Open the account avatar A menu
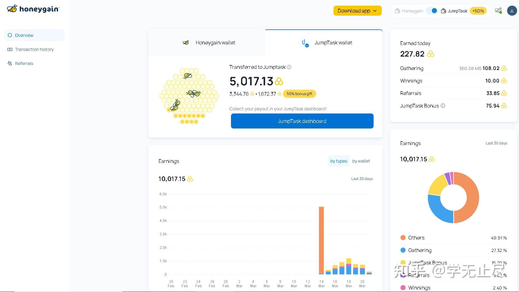 tap(512, 11)
